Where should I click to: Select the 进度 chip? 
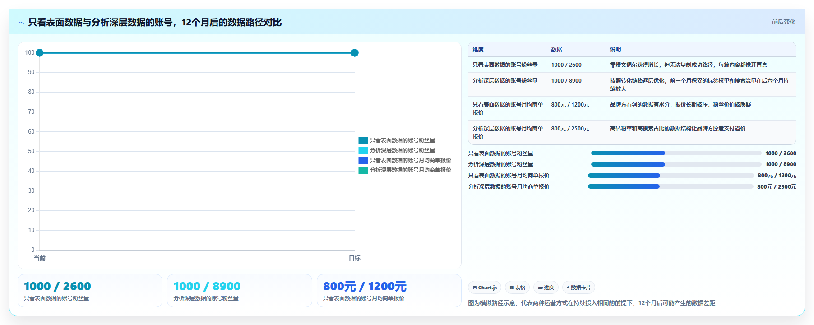pyautogui.click(x=546, y=288)
